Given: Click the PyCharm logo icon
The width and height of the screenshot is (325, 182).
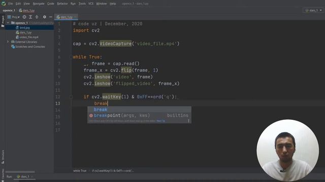Looking at the screenshot, I should pos(4,4).
